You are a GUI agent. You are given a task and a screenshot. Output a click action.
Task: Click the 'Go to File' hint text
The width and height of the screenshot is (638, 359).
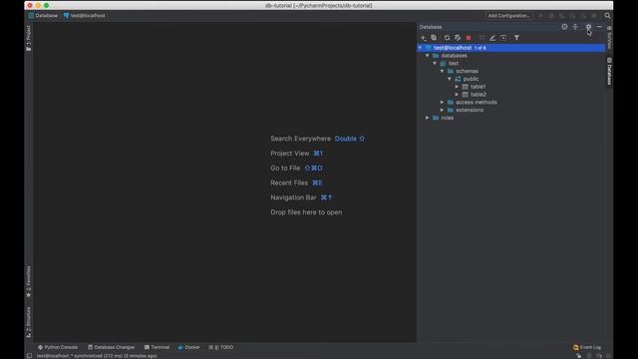pyautogui.click(x=285, y=169)
